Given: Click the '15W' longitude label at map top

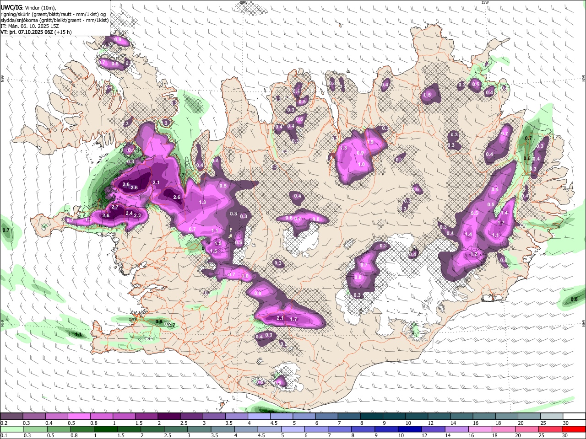Looking at the screenshot, I should [485, 2].
